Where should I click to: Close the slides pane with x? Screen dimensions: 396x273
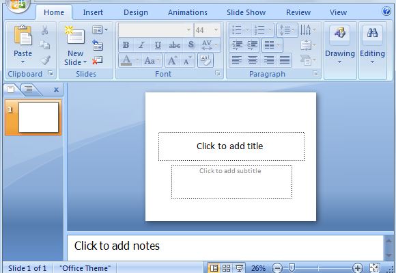click(x=56, y=90)
